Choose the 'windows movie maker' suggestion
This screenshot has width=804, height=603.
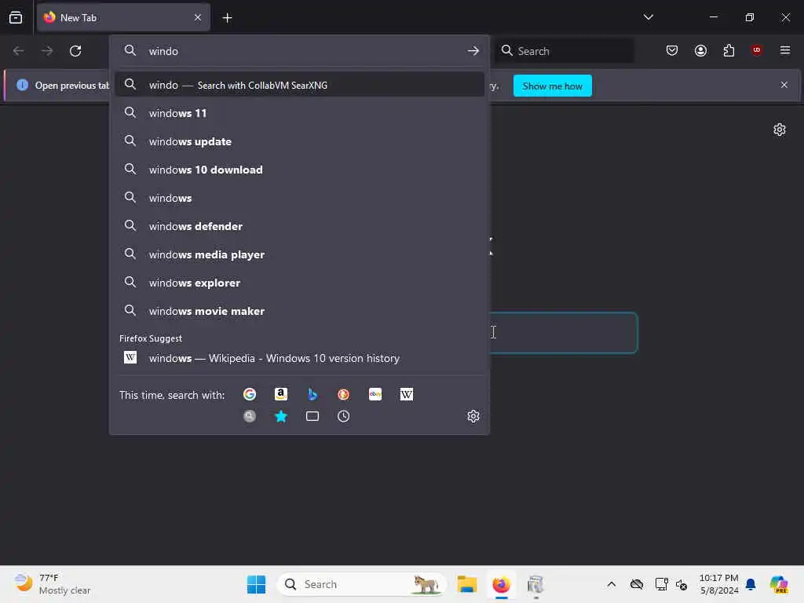coord(299,311)
